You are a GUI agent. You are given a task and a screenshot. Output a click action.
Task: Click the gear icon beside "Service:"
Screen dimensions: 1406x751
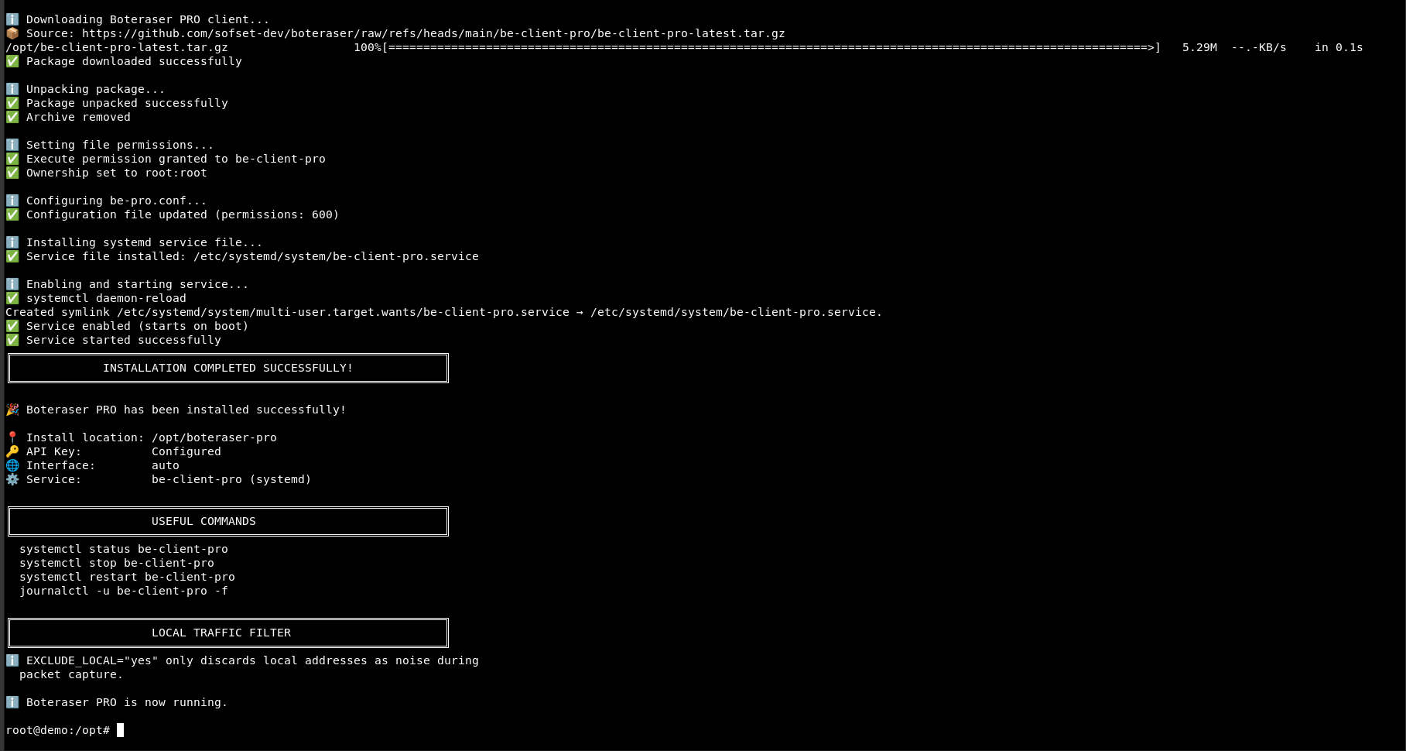(x=12, y=479)
